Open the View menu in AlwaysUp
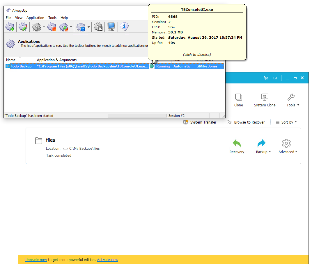Screen dimensions: 312x266 click(x=19, y=18)
